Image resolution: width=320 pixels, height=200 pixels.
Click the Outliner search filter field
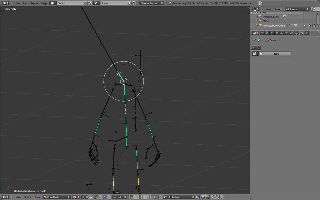pyautogui.click(x=315, y=9)
